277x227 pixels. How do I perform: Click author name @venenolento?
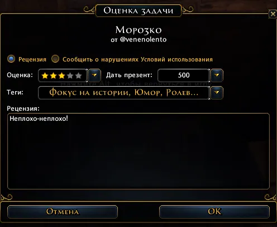coord(143,40)
